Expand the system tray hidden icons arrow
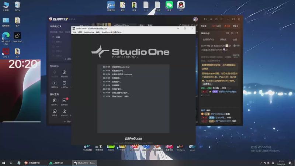295x166 pixels. click(x=261, y=163)
